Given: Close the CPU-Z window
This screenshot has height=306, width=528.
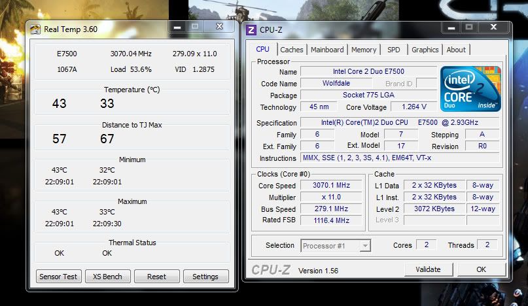Looking at the screenshot, I should click(x=493, y=27).
